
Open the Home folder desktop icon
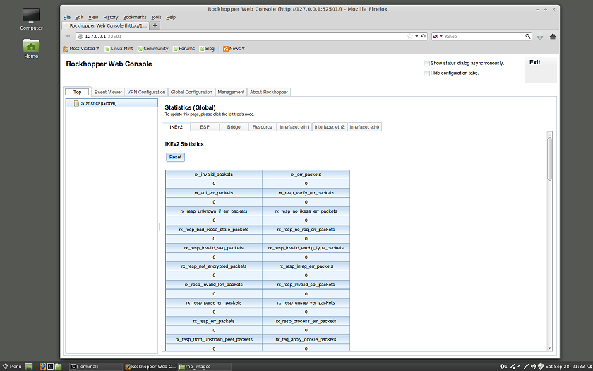(x=31, y=47)
